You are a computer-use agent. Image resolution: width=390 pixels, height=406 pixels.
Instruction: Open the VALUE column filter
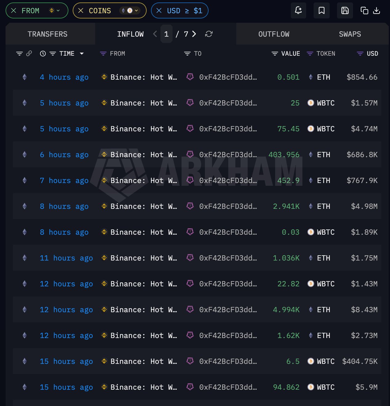275,54
